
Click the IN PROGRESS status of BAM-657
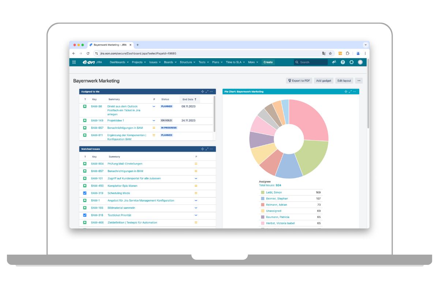pos(169,128)
